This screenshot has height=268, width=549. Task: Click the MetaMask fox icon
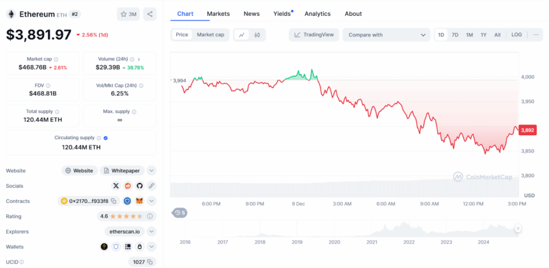pyautogui.click(x=139, y=201)
